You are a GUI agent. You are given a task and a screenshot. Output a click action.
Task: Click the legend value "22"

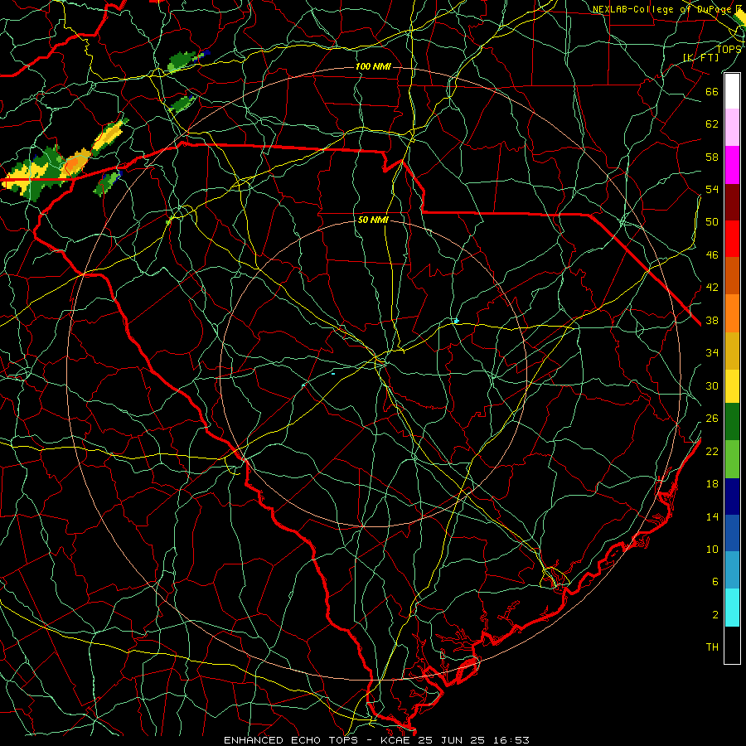(x=712, y=451)
